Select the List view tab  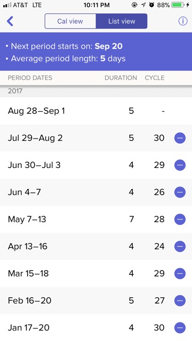click(x=122, y=21)
